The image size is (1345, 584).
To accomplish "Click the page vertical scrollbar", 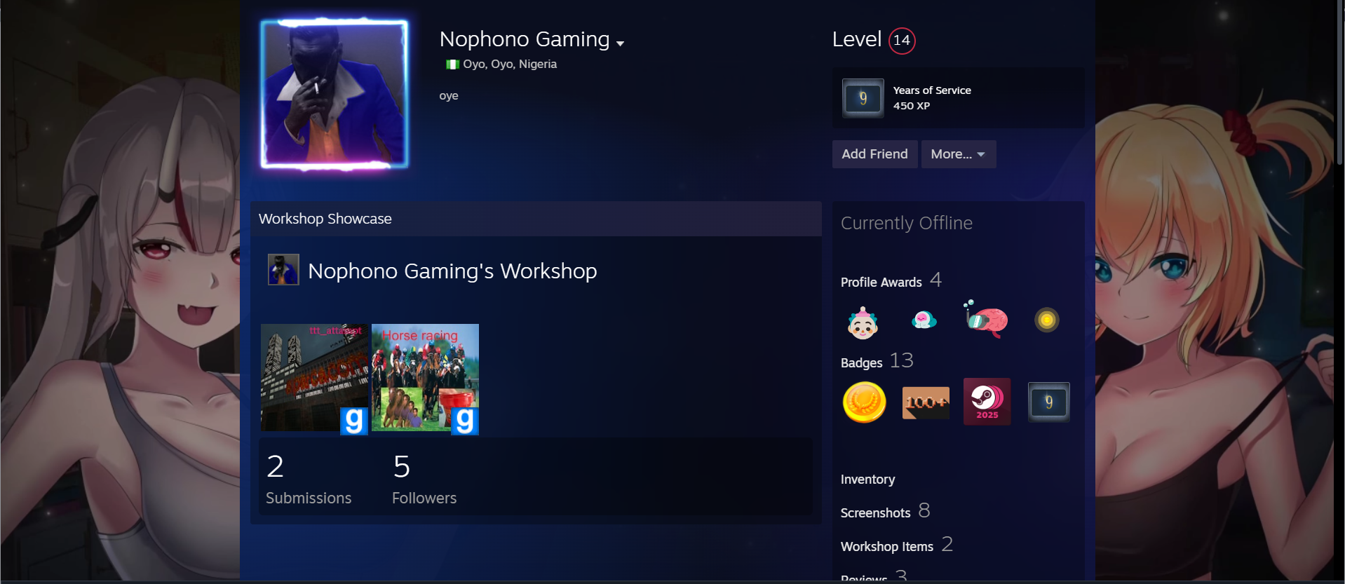I will click(x=1340, y=84).
